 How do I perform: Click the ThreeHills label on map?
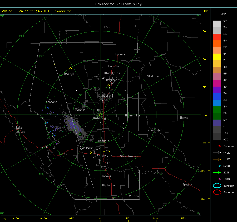[132, 115]
